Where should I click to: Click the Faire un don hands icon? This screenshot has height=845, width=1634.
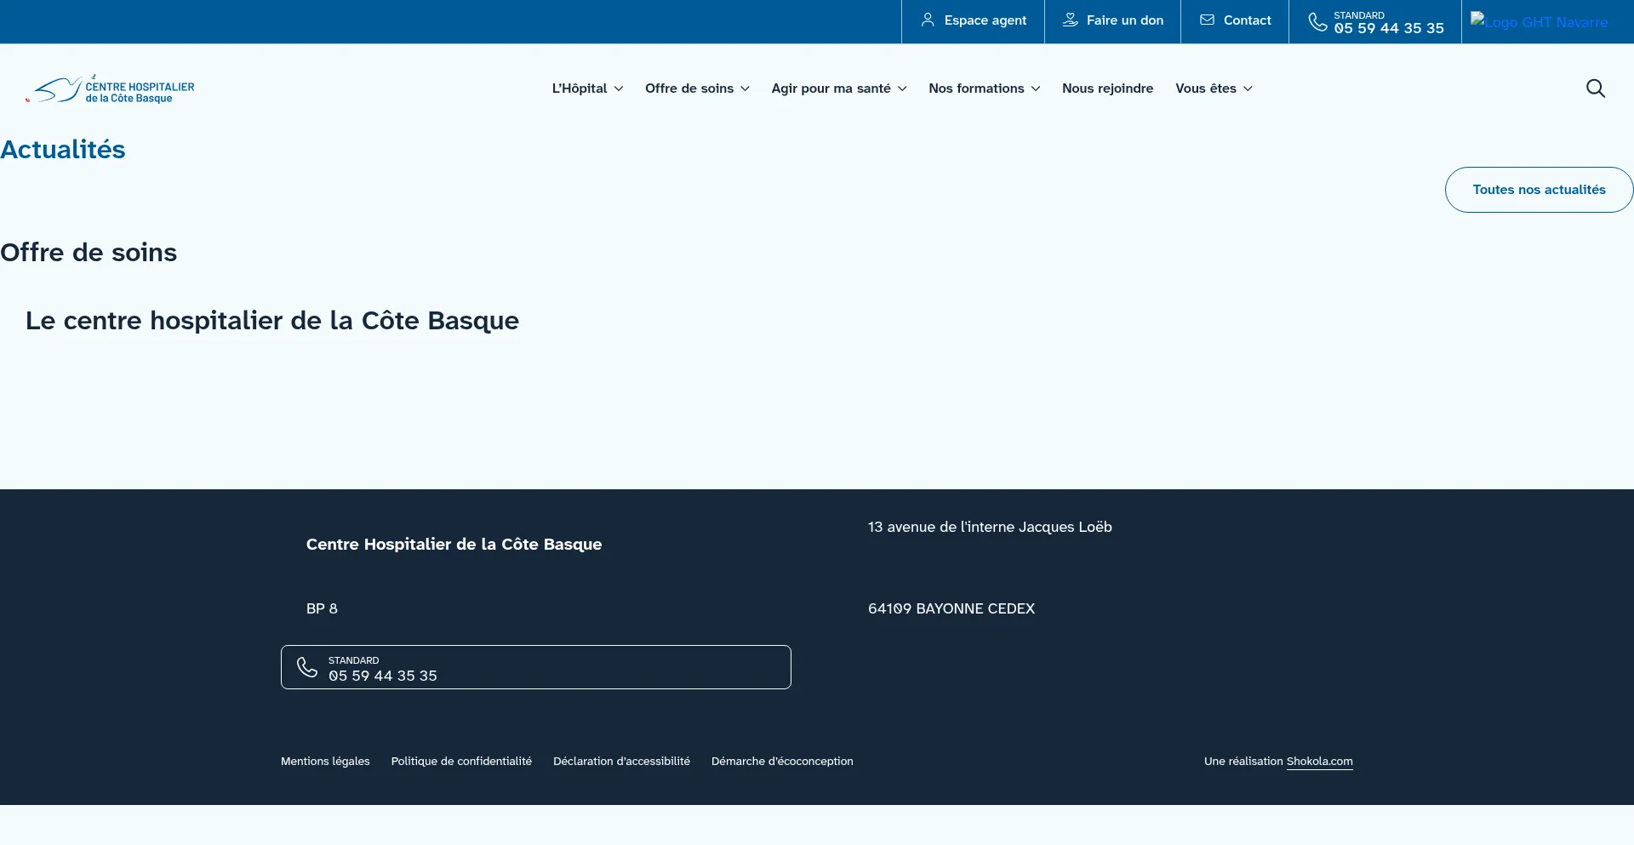(1068, 20)
